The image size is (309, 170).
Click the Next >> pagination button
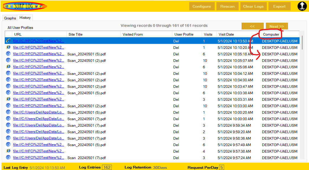(x=276, y=26)
